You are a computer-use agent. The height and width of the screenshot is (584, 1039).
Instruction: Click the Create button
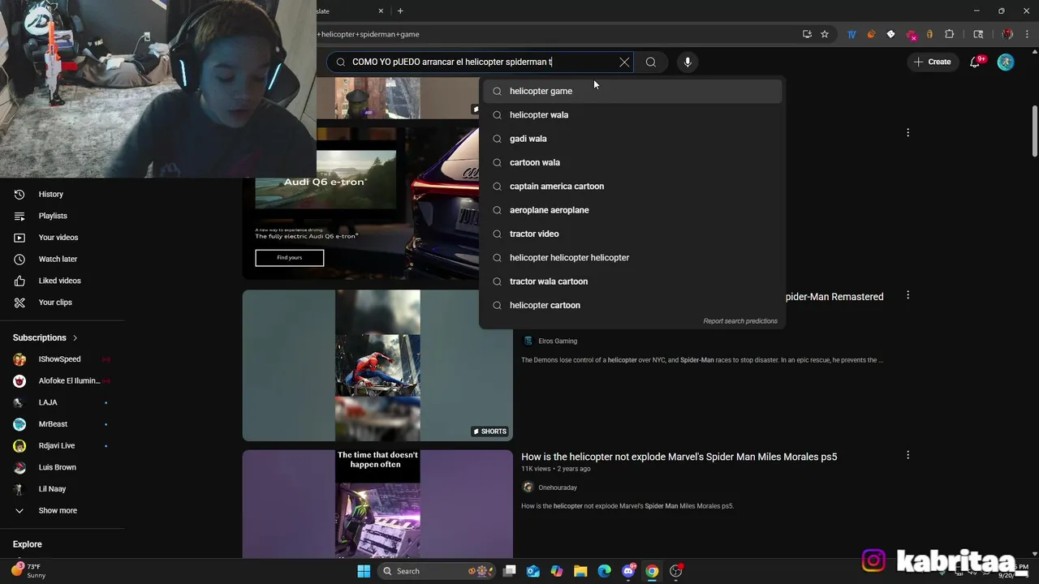click(932, 62)
